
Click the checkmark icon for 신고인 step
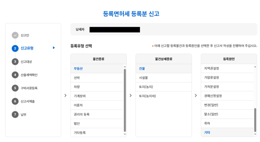pyautogui.click(x=15, y=35)
